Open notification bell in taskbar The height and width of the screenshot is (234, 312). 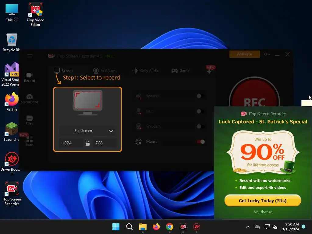click(x=304, y=227)
